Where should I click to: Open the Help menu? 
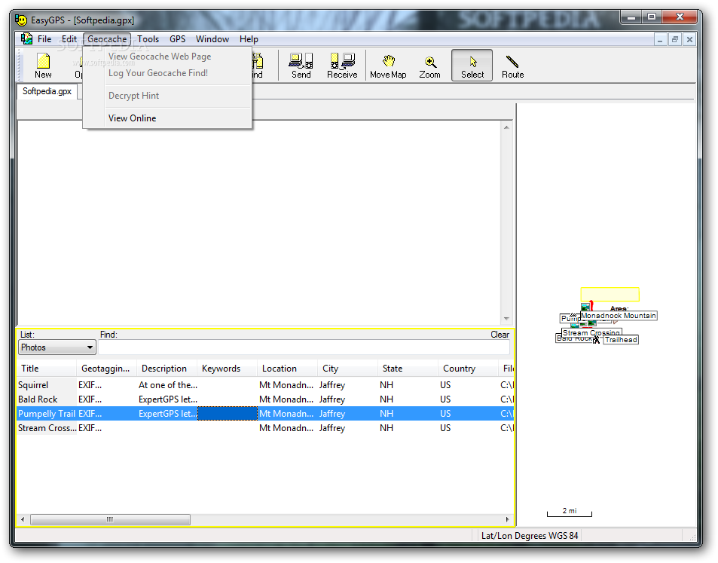click(249, 39)
